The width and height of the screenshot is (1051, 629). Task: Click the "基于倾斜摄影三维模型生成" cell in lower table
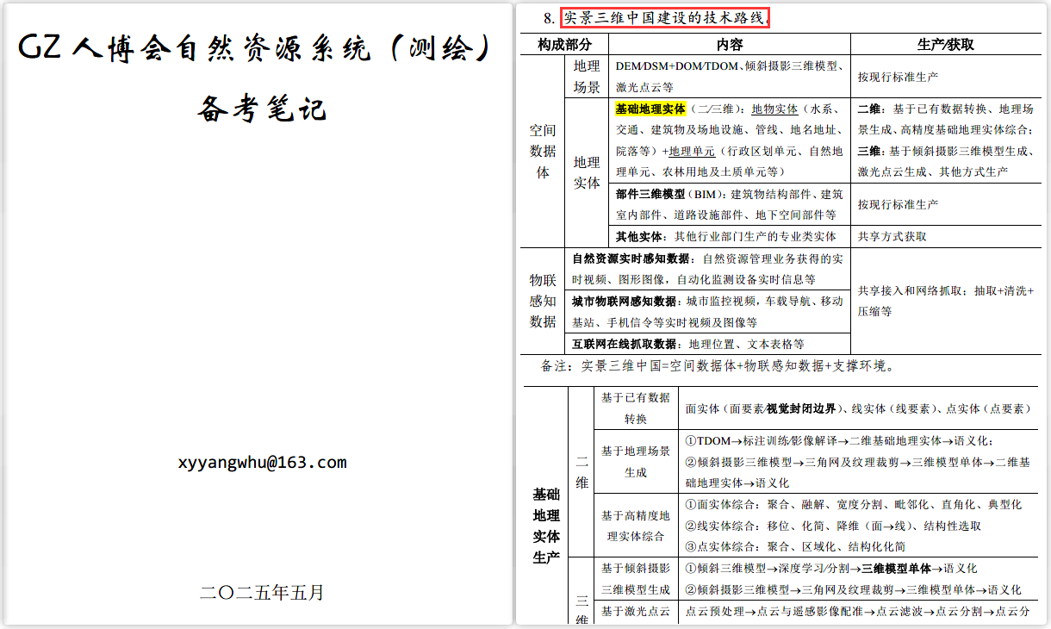tap(636, 579)
